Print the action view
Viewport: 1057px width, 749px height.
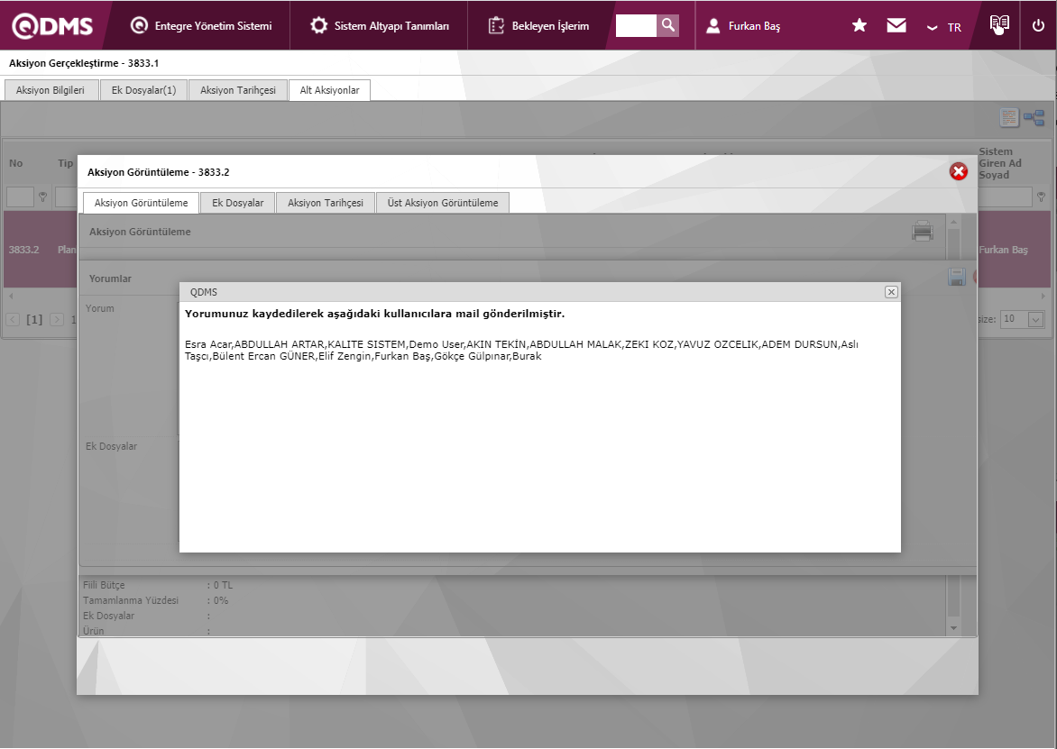coord(922,232)
